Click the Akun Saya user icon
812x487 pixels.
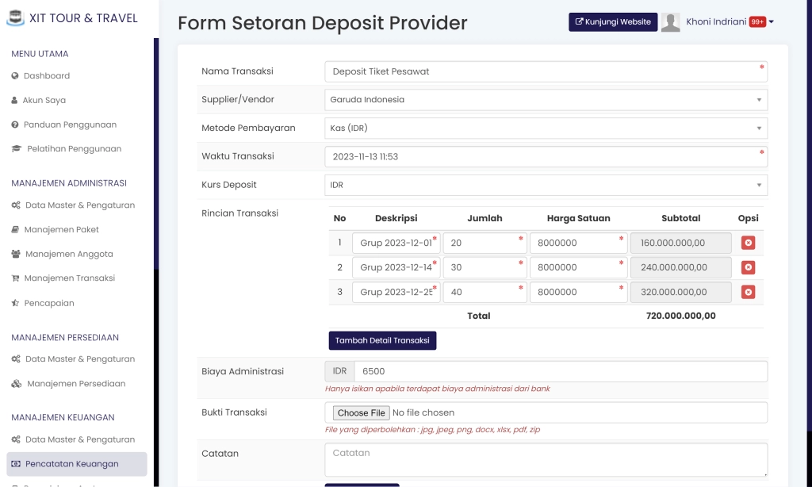pyautogui.click(x=14, y=100)
